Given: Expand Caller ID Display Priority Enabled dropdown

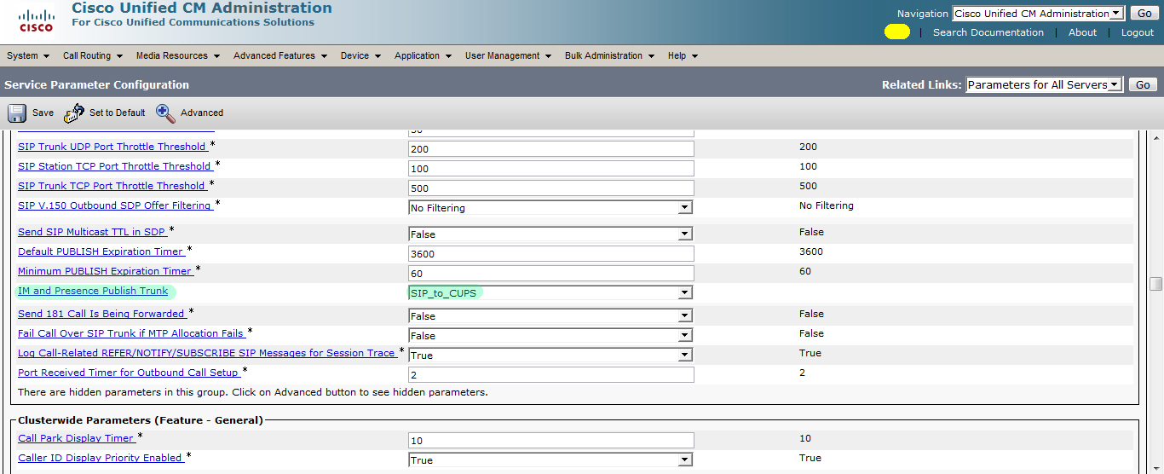Looking at the screenshot, I should pyautogui.click(x=550, y=460).
